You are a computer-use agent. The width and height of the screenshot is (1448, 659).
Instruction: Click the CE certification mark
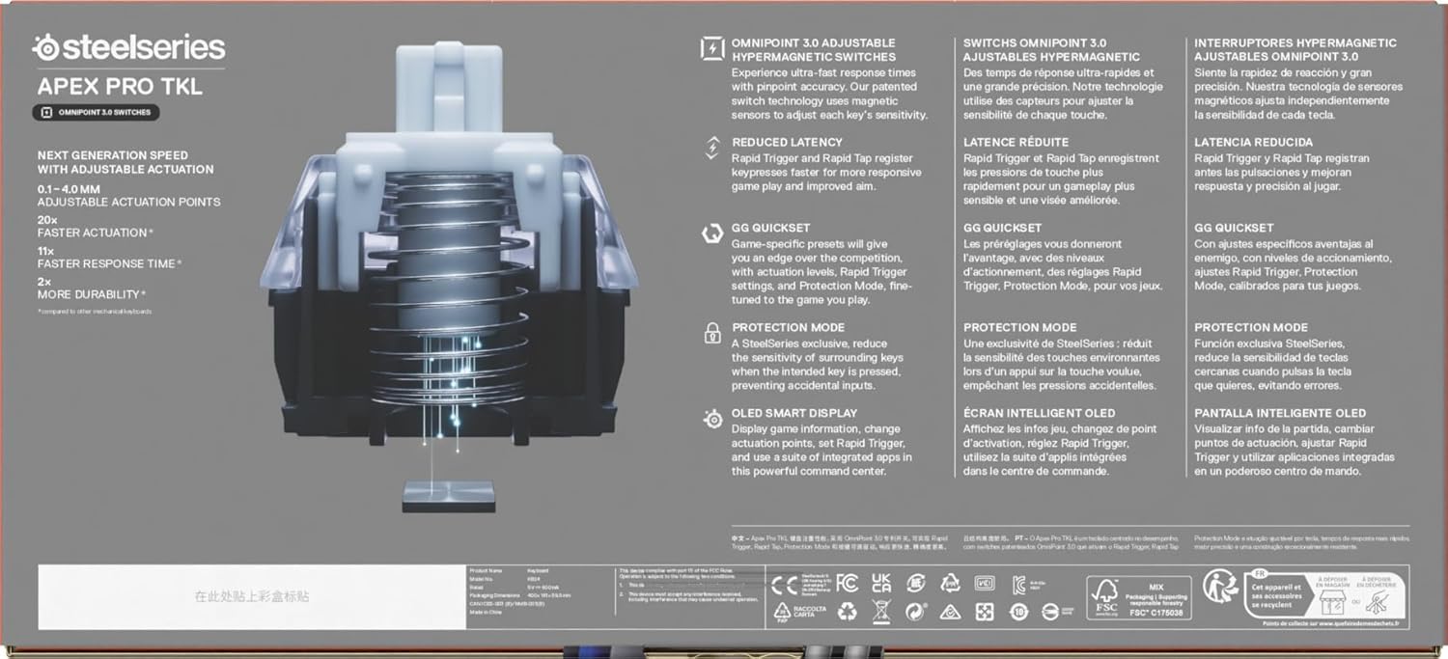point(783,584)
